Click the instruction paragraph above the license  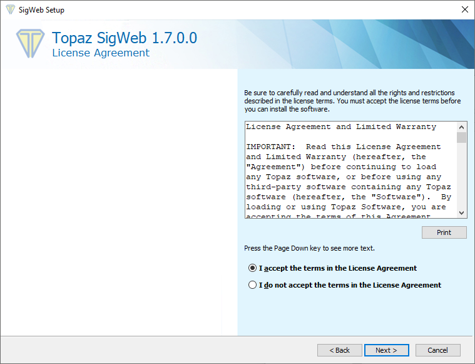(352, 101)
